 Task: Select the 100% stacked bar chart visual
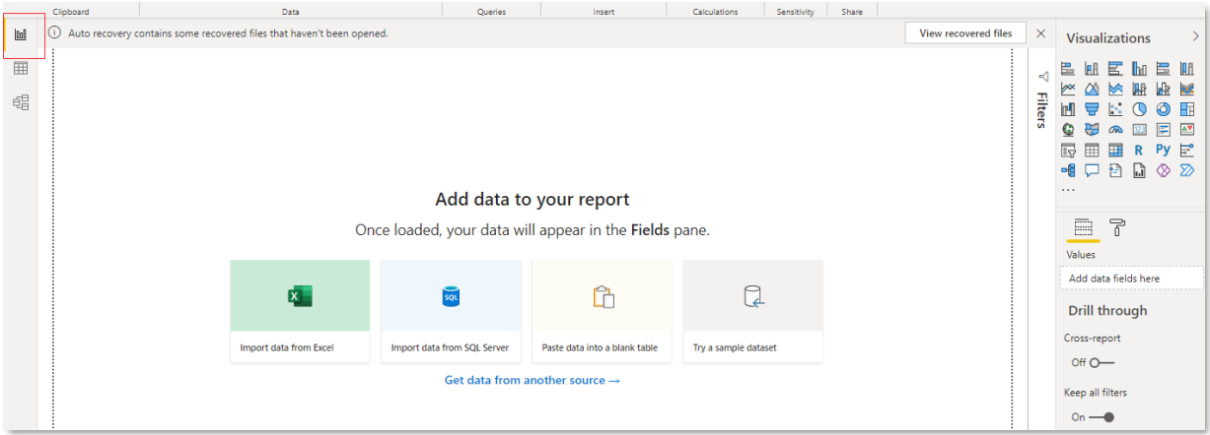[x=1163, y=69]
